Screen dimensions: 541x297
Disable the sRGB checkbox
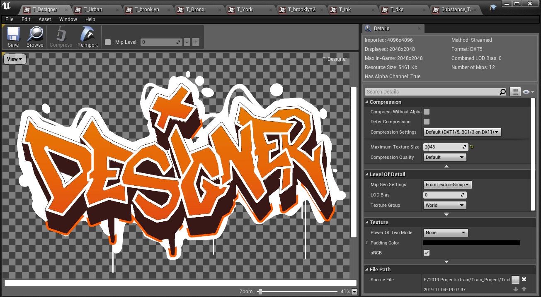pyautogui.click(x=427, y=253)
